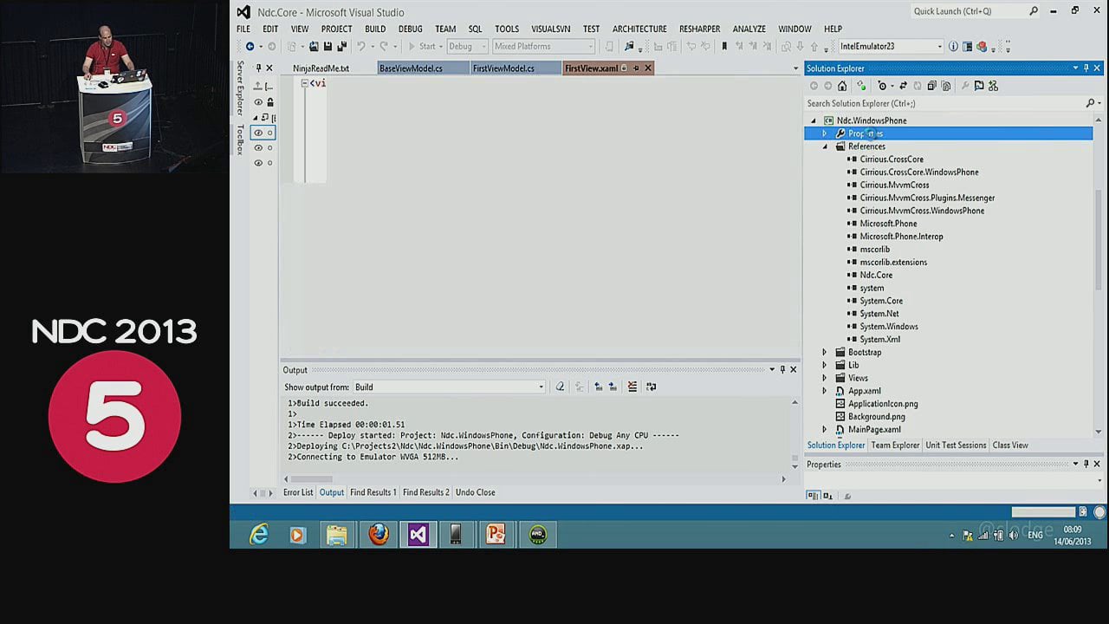
Task: Collapse the XAML element outline toggle
Action: pyautogui.click(x=304, y=83)
